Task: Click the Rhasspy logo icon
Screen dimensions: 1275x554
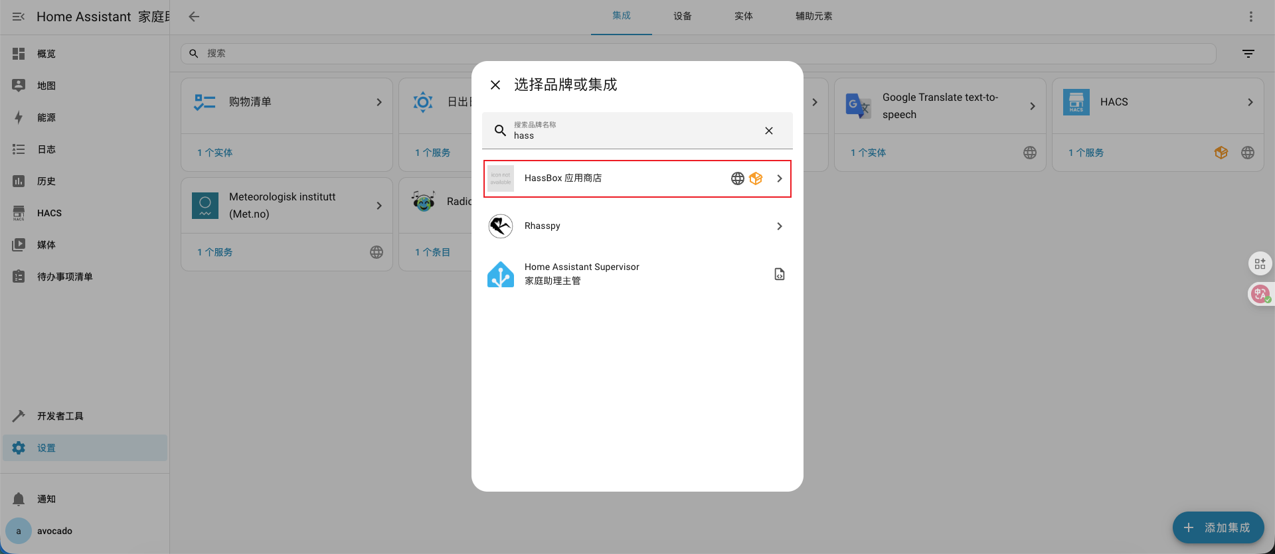Action: coord(501,226)
